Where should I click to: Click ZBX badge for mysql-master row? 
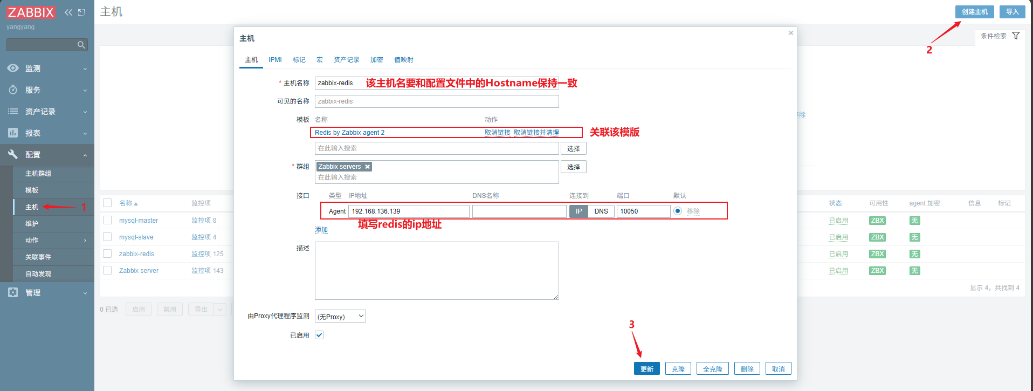(x=877, y=221)
